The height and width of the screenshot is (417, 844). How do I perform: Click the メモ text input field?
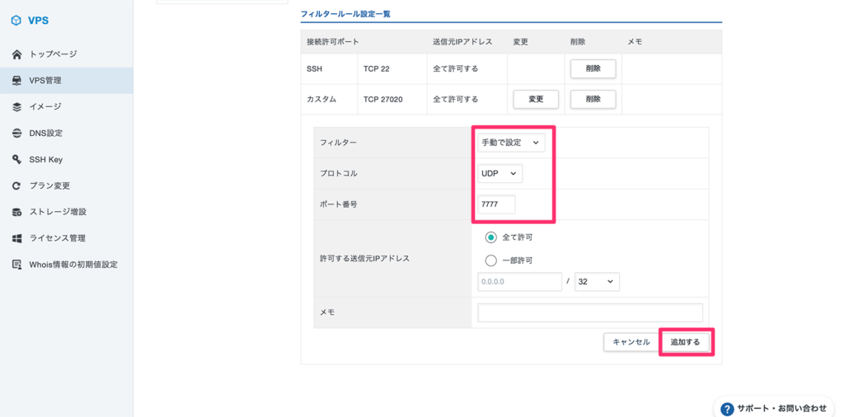pyautogui.click(x=590, y=312)
